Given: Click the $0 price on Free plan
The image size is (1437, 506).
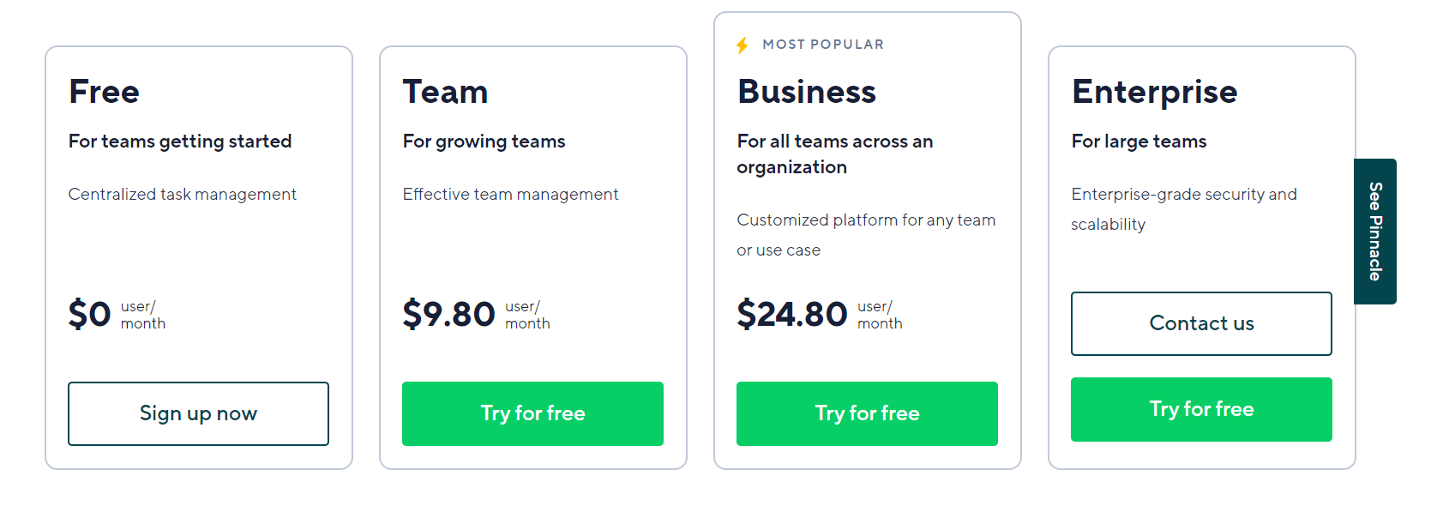Looking at the screenshot, I should point(90,314).
